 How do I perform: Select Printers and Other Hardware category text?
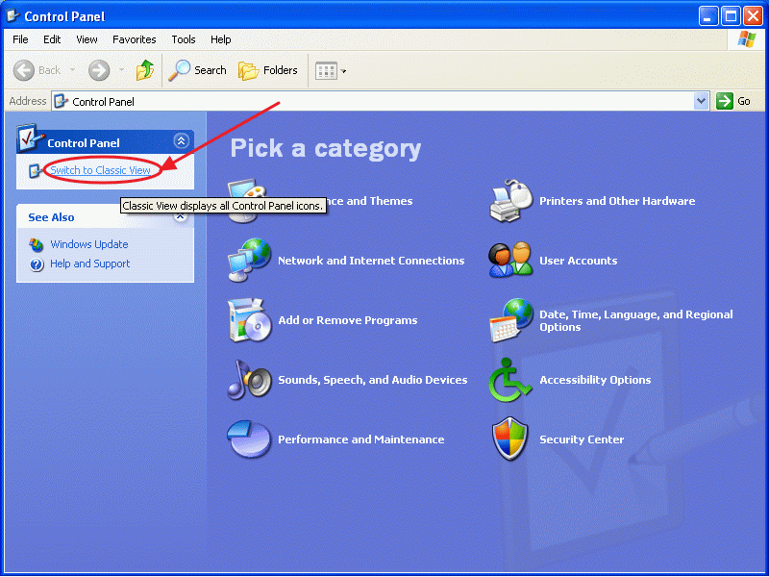(x=617, y=201)
